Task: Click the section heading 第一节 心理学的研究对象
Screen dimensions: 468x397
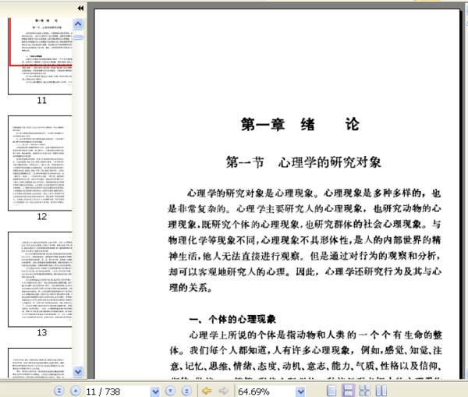Action: (303, 162)
